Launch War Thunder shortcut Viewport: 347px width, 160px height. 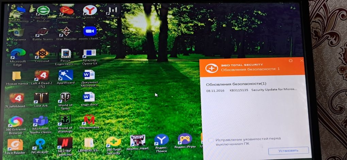coord(66,34)
